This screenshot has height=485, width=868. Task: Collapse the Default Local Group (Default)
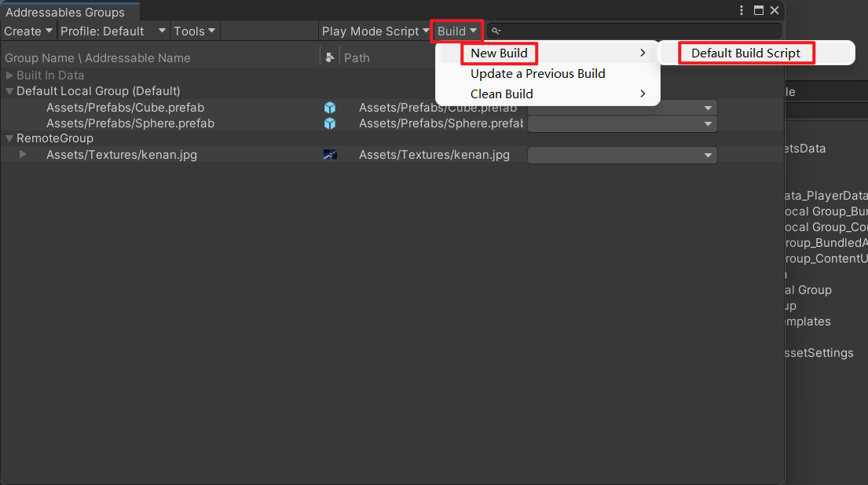point(9,91)
